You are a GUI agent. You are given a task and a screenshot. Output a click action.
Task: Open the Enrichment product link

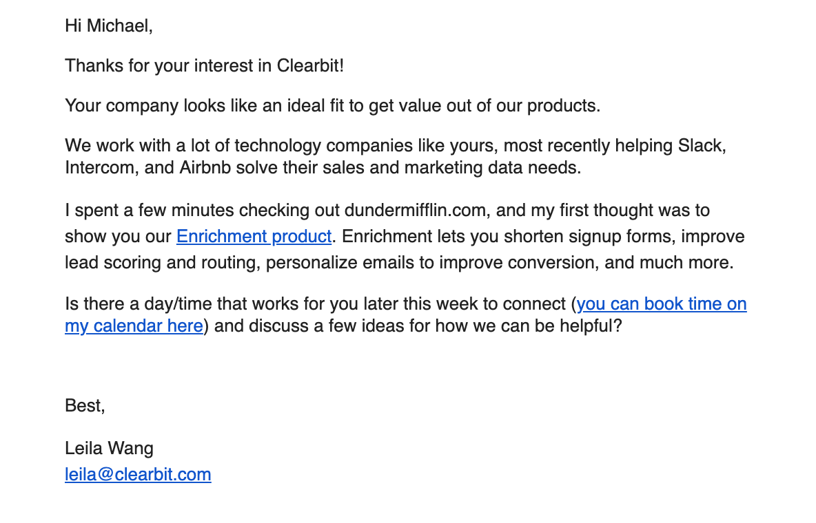[254, 237]
